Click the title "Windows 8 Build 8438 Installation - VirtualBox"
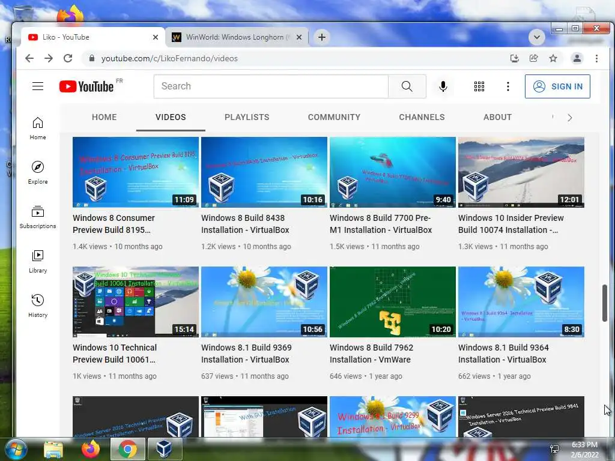Screen dimensions: 615x461 tap(245, 224)
